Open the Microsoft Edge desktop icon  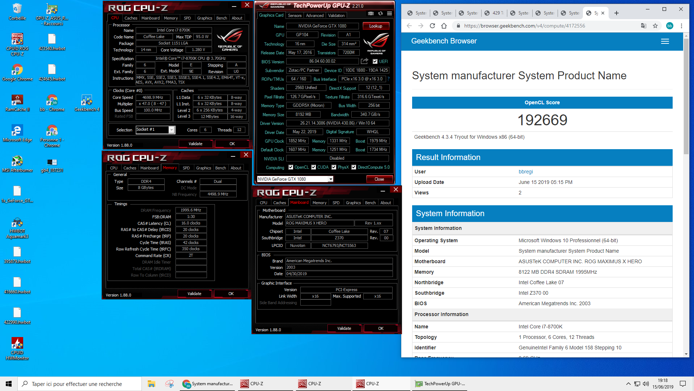17,134
